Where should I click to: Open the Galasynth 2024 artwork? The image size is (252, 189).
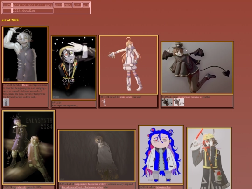[x=28, y=147]
